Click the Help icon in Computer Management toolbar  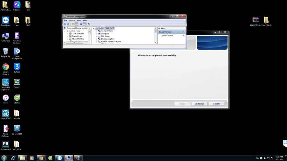tap(81, 24)
